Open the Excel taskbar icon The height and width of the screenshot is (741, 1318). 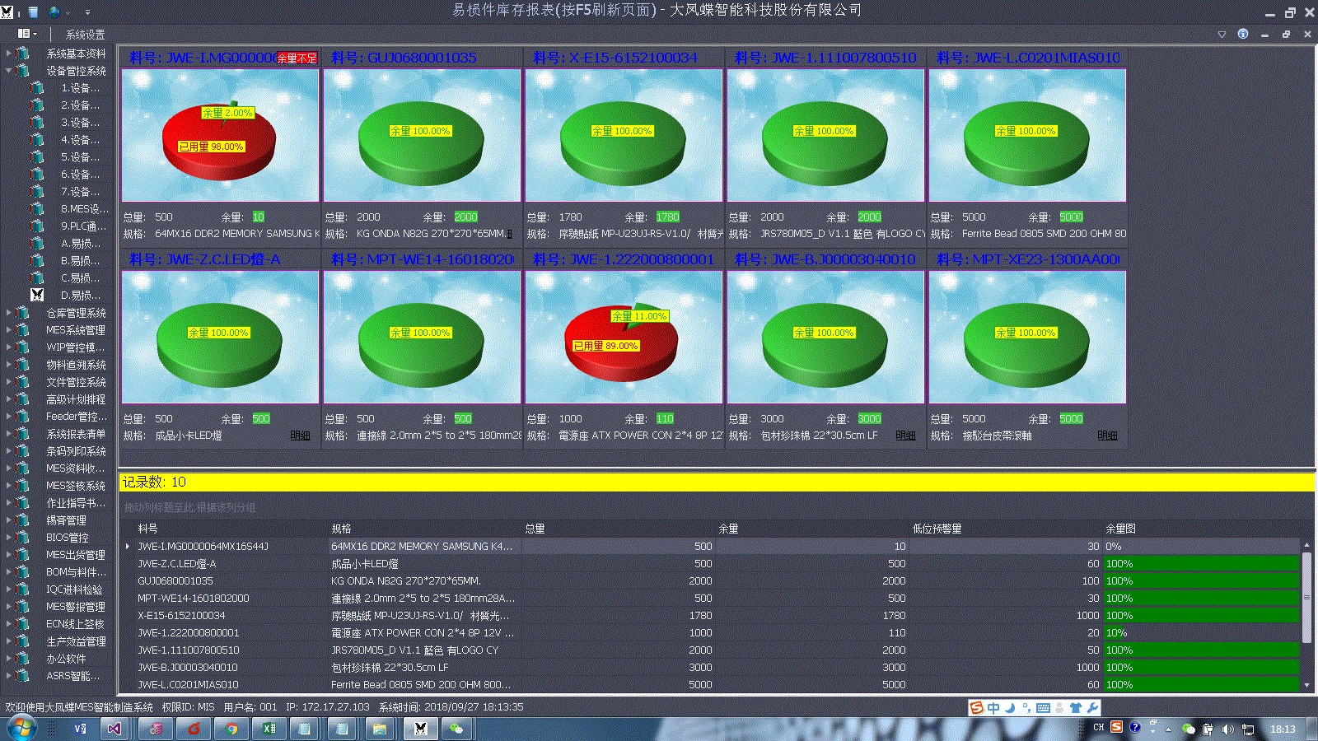[269, 728]
